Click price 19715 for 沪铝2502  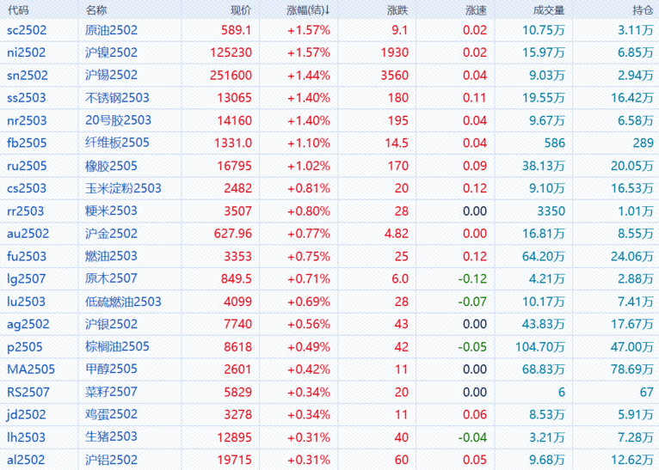[235, 460]
